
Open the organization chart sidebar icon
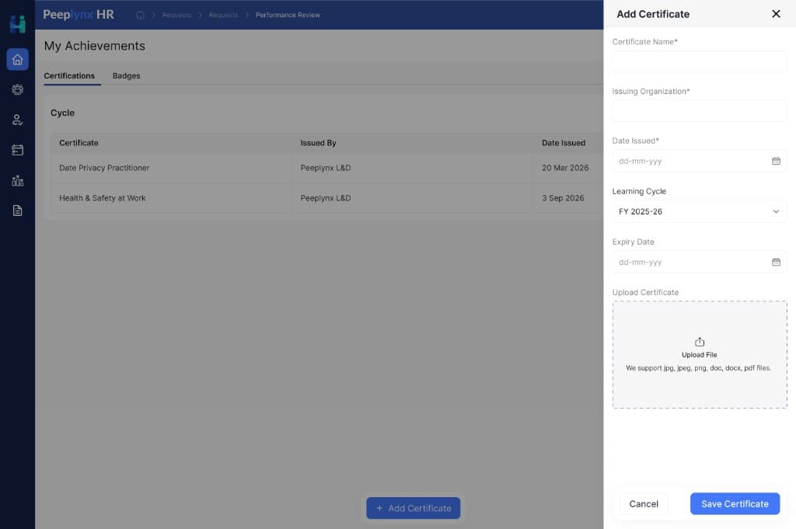click(x=17, y=180)
